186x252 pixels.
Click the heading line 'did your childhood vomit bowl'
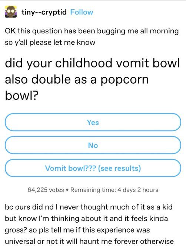click(92, 64)
